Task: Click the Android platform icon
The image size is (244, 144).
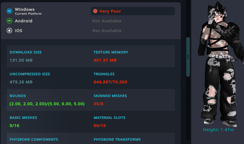Action: pyautogui.click(x=9, y=21)
